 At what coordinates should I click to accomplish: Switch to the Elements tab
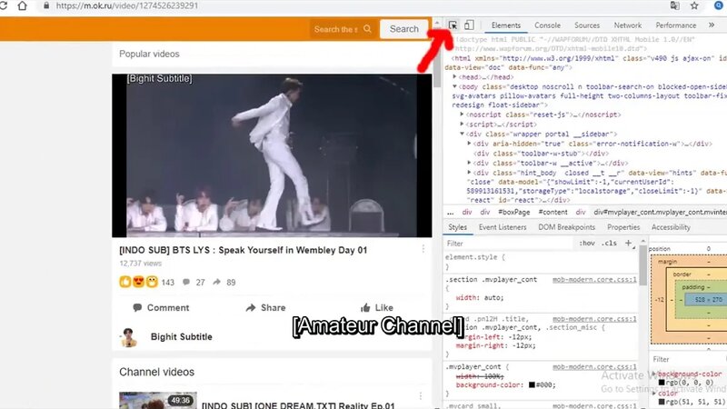(506, 25)
